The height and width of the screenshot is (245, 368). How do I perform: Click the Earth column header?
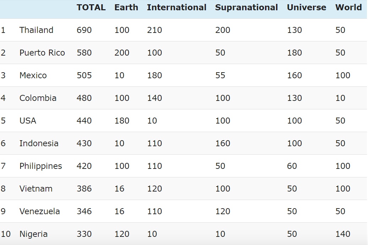pos(126,7)
